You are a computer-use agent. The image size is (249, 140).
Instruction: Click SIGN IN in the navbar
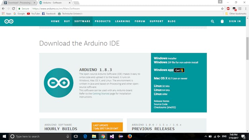[x=235, y=21]
